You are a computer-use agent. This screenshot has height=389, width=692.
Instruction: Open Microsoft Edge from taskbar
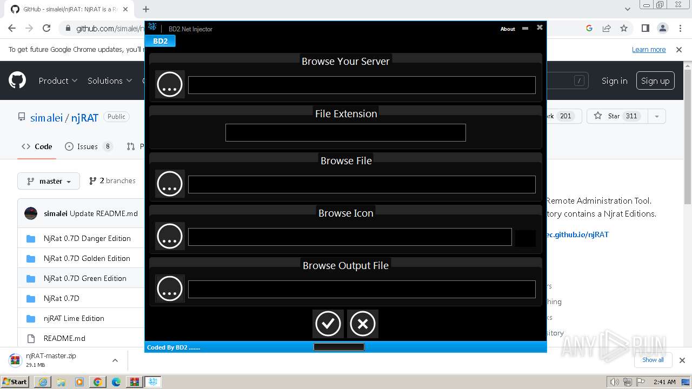116,382
